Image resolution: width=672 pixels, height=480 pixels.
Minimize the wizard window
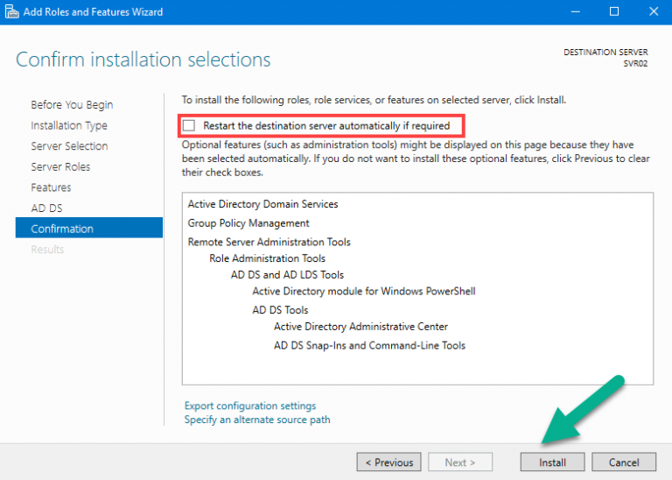[576, 11]
